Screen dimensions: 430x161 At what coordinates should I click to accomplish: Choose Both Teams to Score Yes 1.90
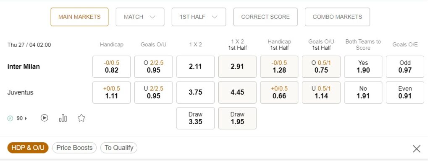(x=363, y=66)
